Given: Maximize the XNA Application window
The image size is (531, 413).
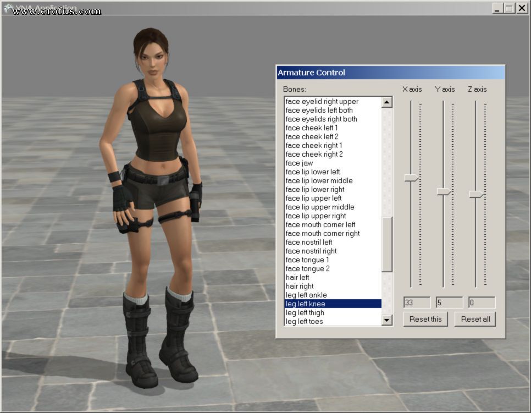Looking at the screenshot, I should [x=509, y=8].
